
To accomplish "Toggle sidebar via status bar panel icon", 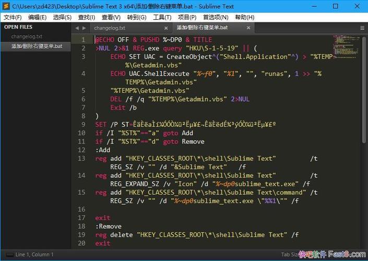I will point(9,255).
